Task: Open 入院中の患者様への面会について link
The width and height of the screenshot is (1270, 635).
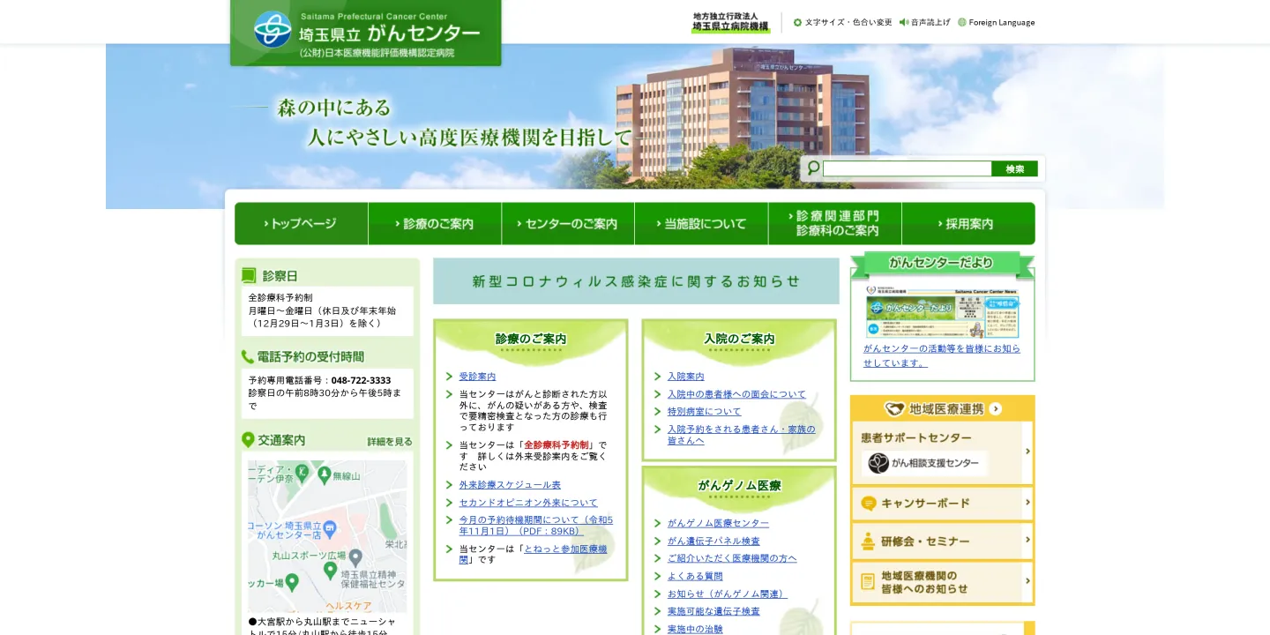Action: (x=736, y=394)
